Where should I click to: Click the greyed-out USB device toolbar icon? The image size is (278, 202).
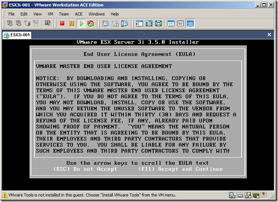(36, 23)
